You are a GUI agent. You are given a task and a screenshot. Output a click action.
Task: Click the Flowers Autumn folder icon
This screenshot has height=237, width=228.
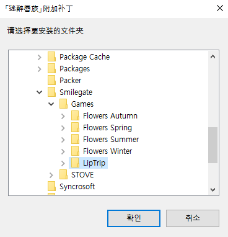[75, 116]
